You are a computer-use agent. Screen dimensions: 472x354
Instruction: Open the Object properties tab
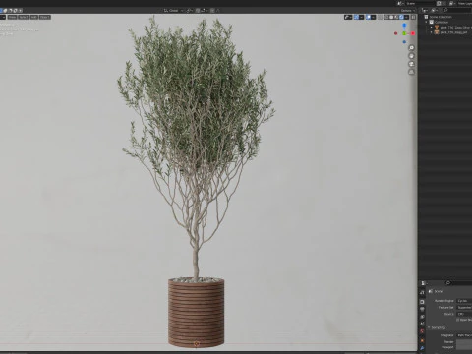pyautogui.click(x=422, y=340)
